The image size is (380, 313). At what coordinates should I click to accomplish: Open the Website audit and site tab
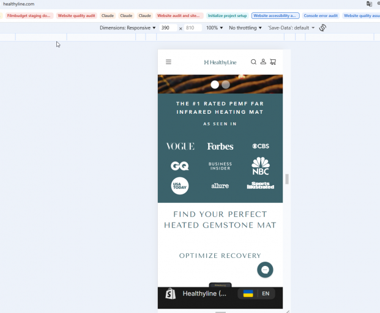(x=179, y=16)
